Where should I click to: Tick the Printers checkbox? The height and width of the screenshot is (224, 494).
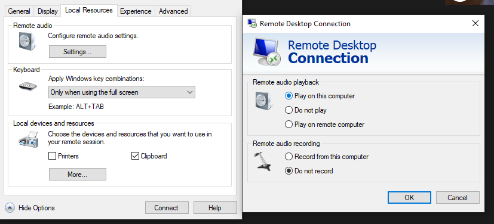[53, 156]
